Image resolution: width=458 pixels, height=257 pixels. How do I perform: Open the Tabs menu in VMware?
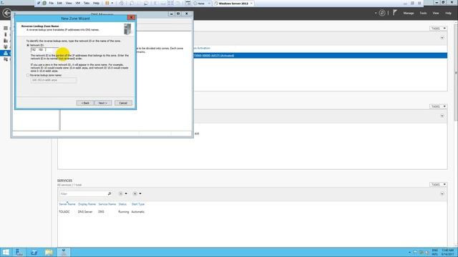[x=87, y=3]
